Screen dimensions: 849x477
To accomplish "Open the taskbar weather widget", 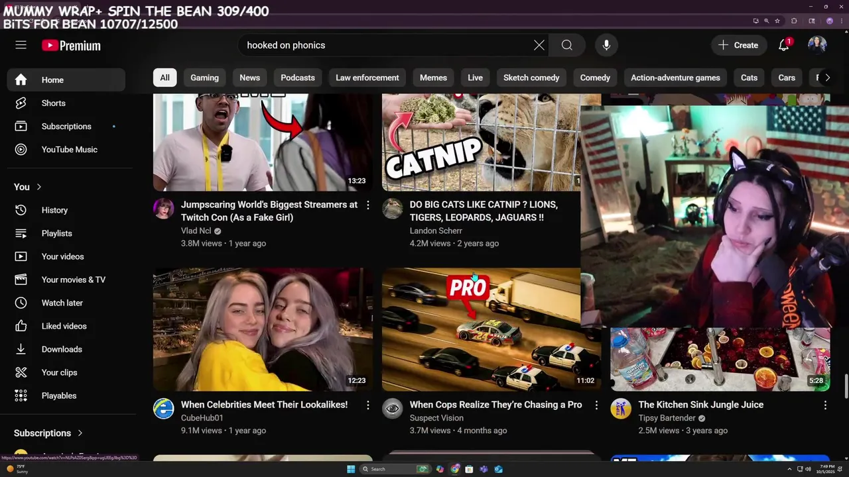I will tap(18, 469).
